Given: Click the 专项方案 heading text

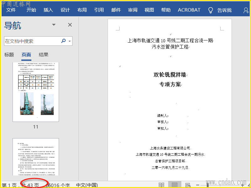Looking at the screenshot, I should pyautogui.click(x=170, y=84).
